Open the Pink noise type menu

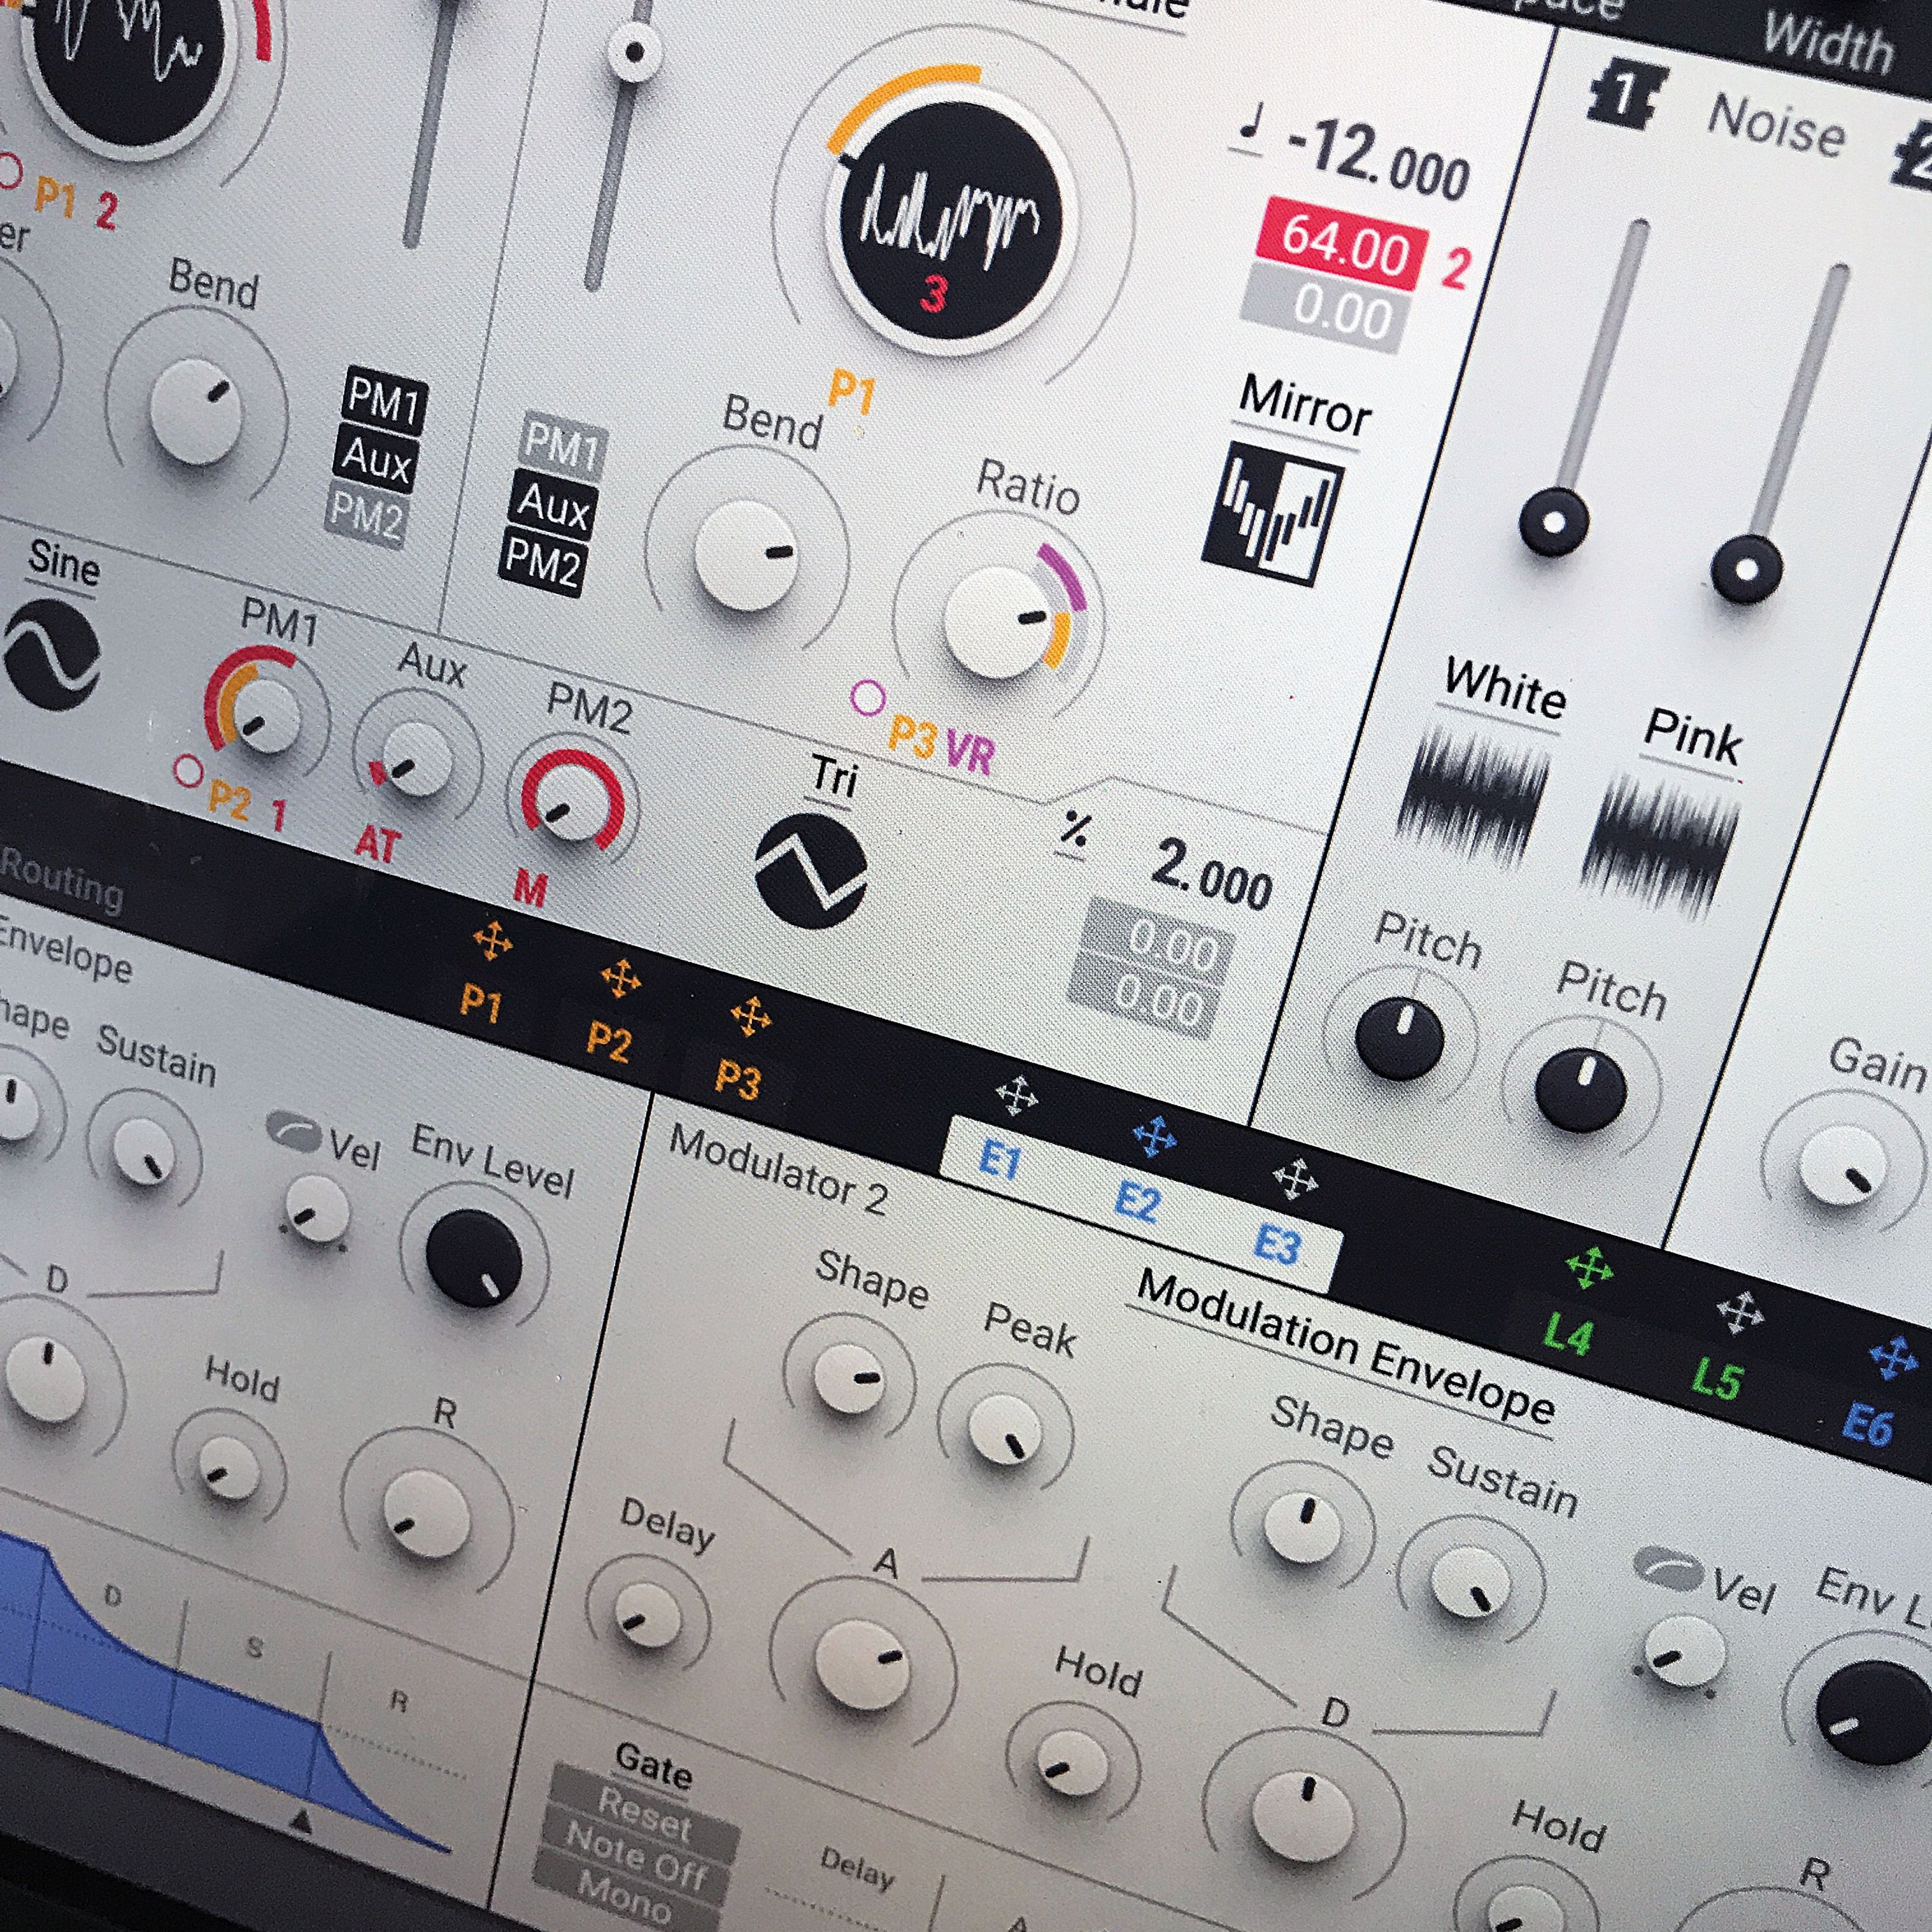1693,739
